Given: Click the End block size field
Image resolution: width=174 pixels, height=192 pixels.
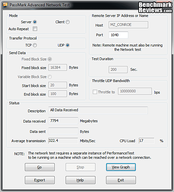Looking at the screenshot, I should [x=58, y=94].
